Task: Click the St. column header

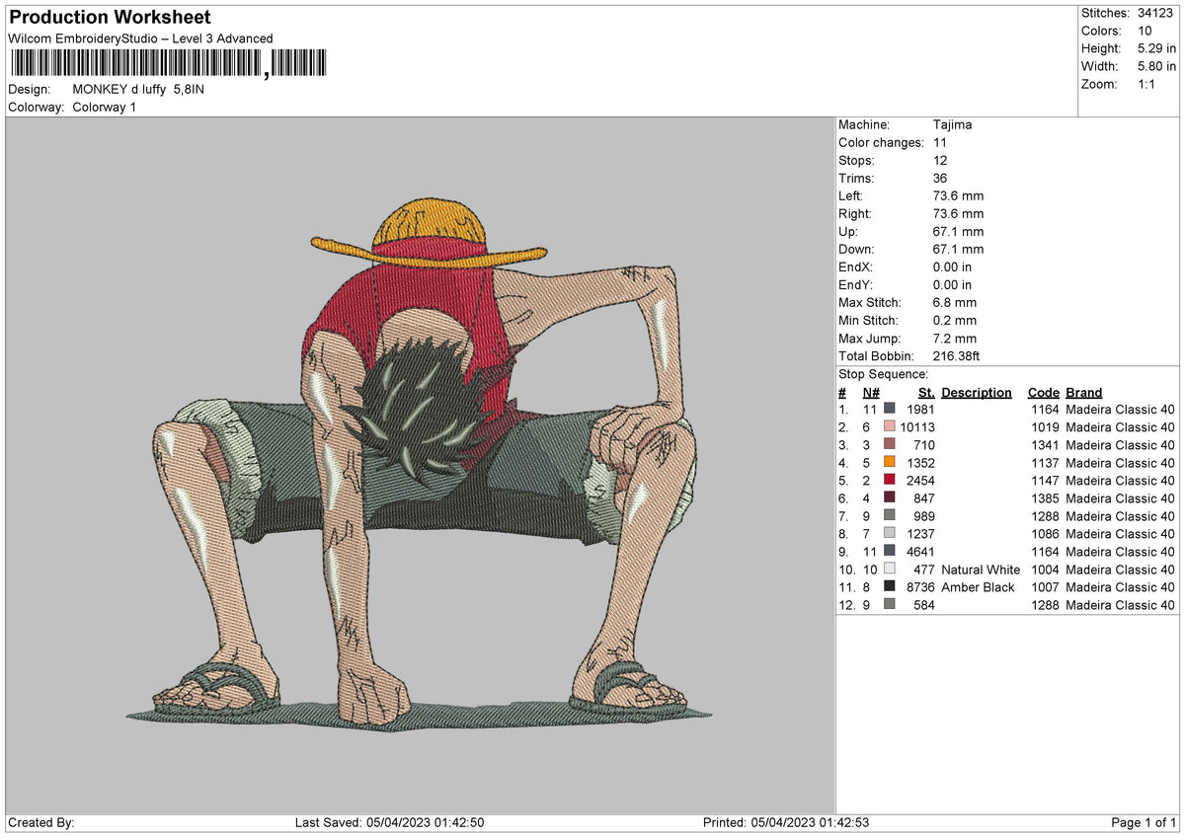Action: click(925, 392)
